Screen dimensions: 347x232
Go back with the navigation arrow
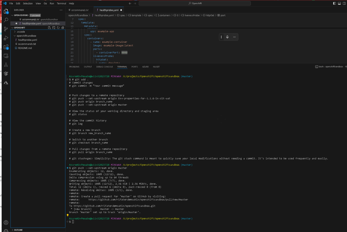pyautogui.click(x=130, y=3)
